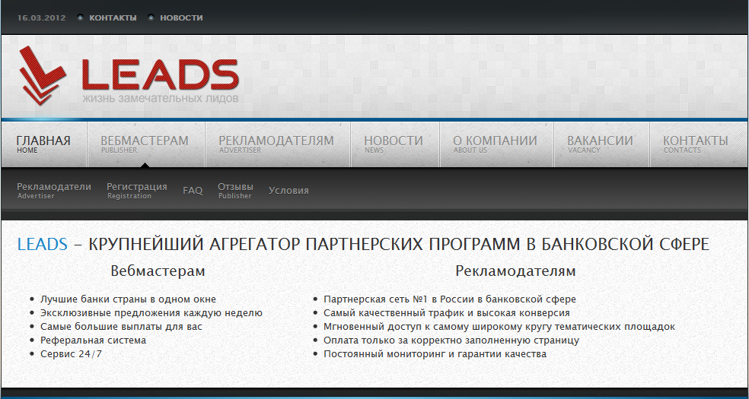Click 'Самые большие выплаты для вас'
749x399 pixels.
[x=121, y=327]
